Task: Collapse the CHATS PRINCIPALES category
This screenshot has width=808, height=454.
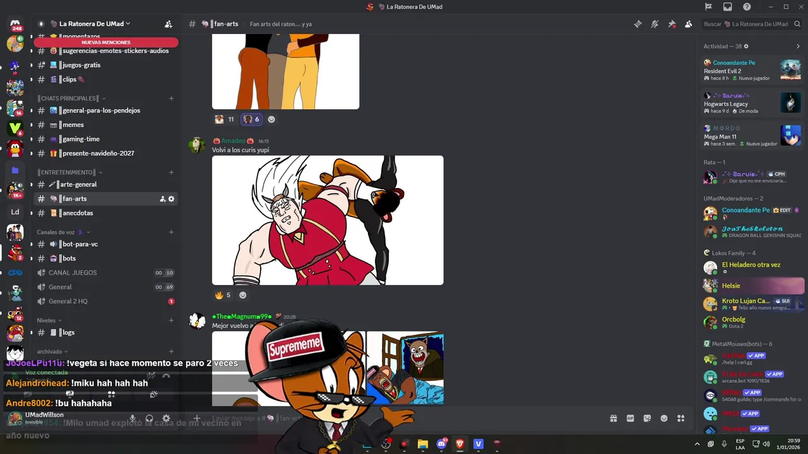Action: pos(71,98)
